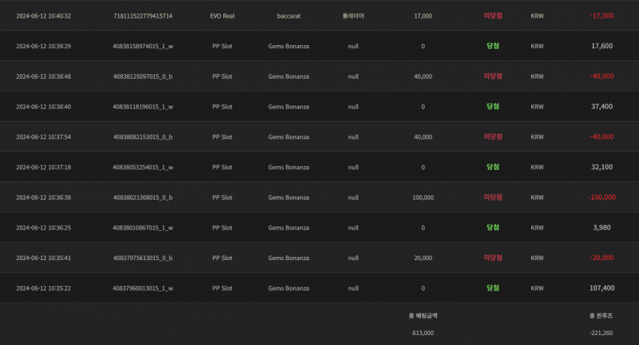The image size is (639, 345).
Task: Select the 37,400 win amount
Action: pyautogui.click(x=602, y=106)
